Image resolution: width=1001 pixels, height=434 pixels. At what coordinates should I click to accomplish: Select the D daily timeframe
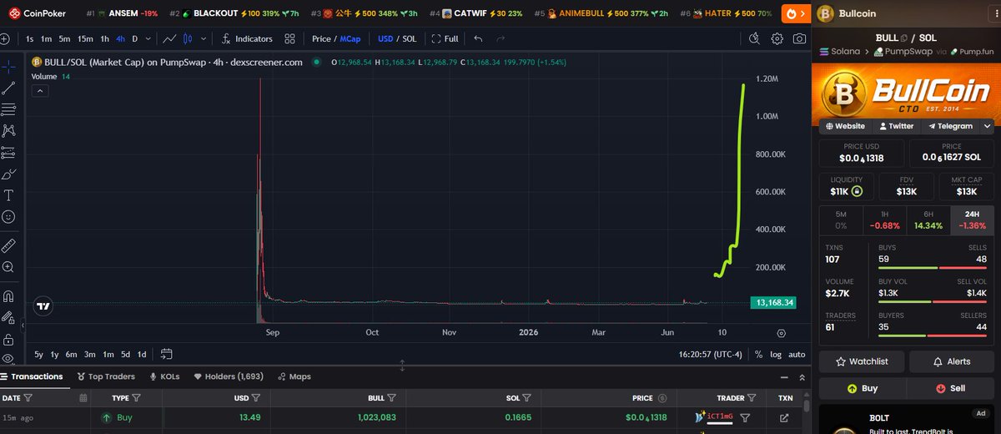(x=135, y=38)
